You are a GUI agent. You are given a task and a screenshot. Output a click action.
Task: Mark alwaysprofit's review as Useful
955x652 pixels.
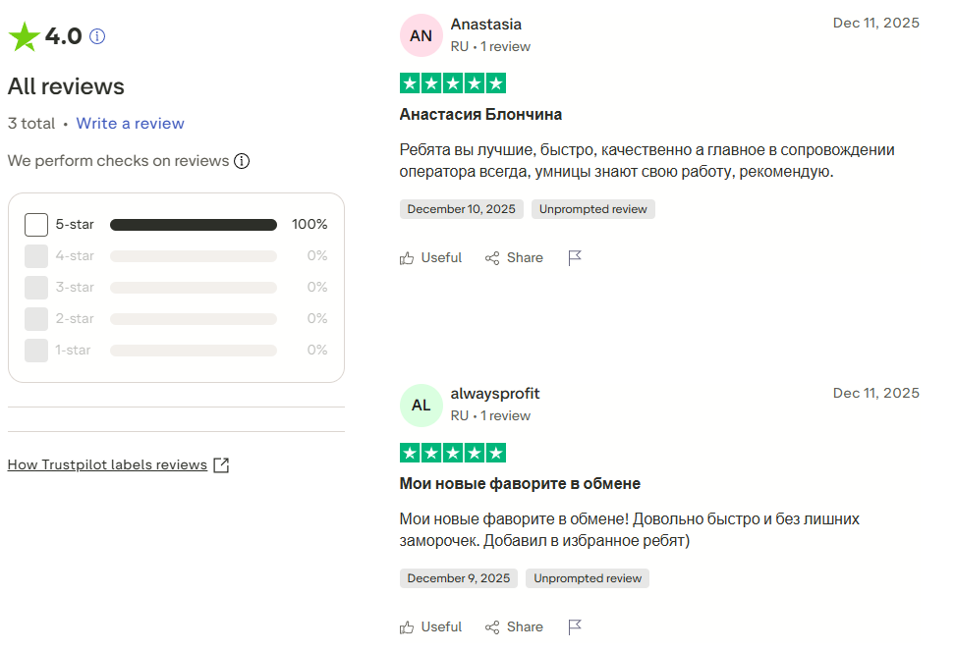click(430, 627)
